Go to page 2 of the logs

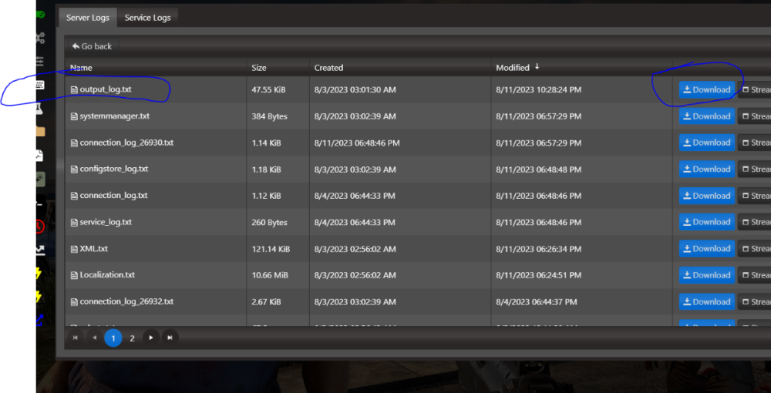[132, 338]
